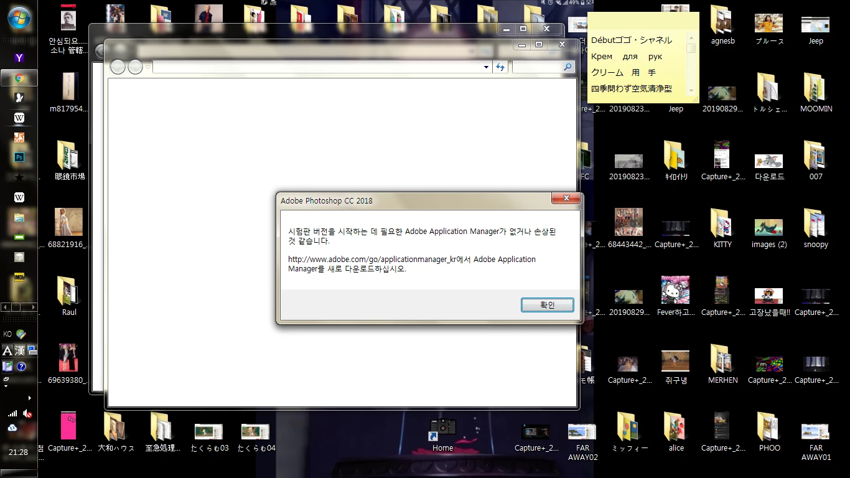Select the Raul folder
The width and height of the screenshot is (850, 478).
(x=69, y=297)
